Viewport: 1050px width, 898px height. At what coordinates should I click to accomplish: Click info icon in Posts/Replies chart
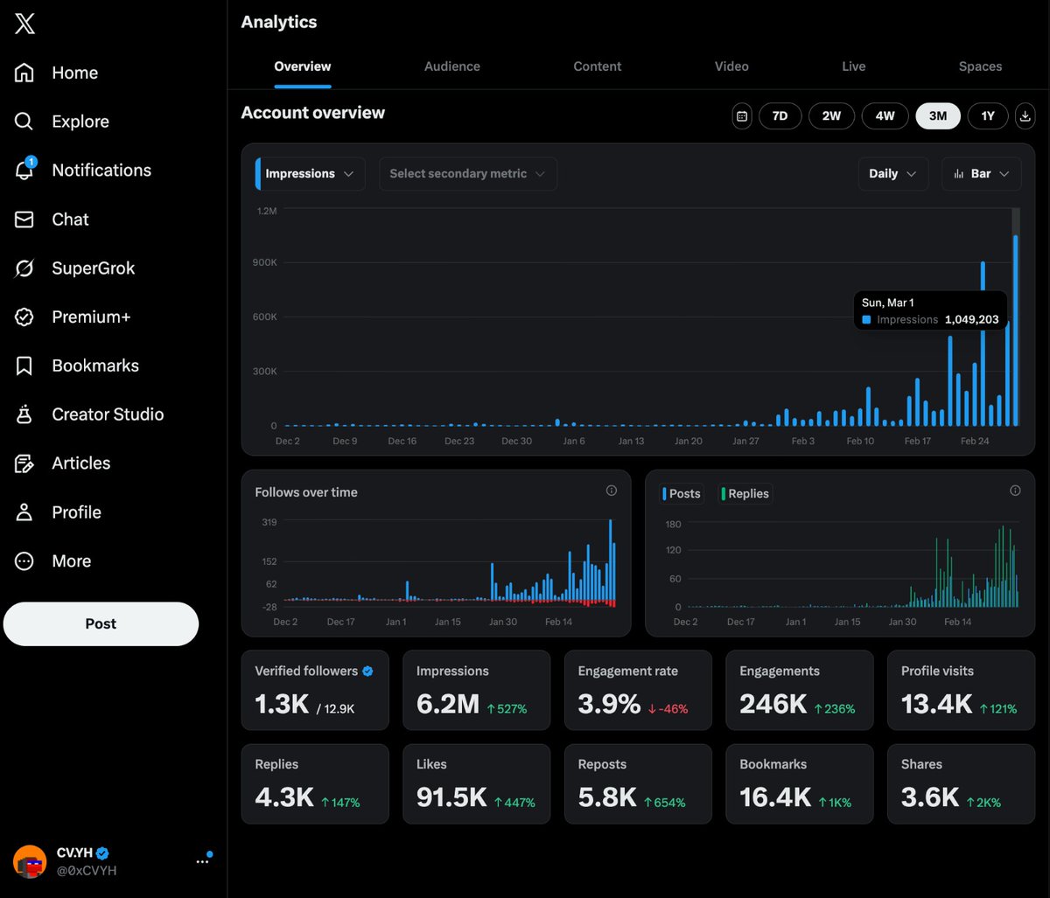click(1015, 491)
